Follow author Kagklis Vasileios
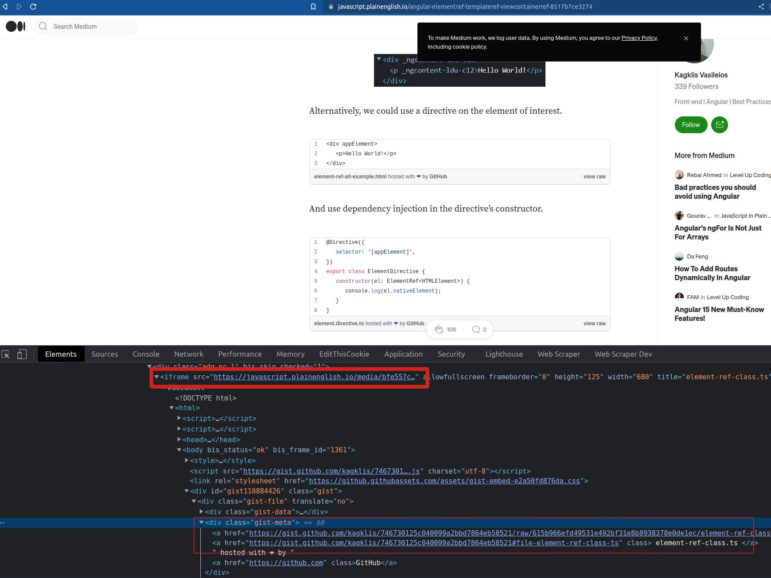 click(x=690, y=125)
